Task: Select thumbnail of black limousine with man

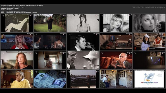Action: pyautogui.click(x=83, y=79)
